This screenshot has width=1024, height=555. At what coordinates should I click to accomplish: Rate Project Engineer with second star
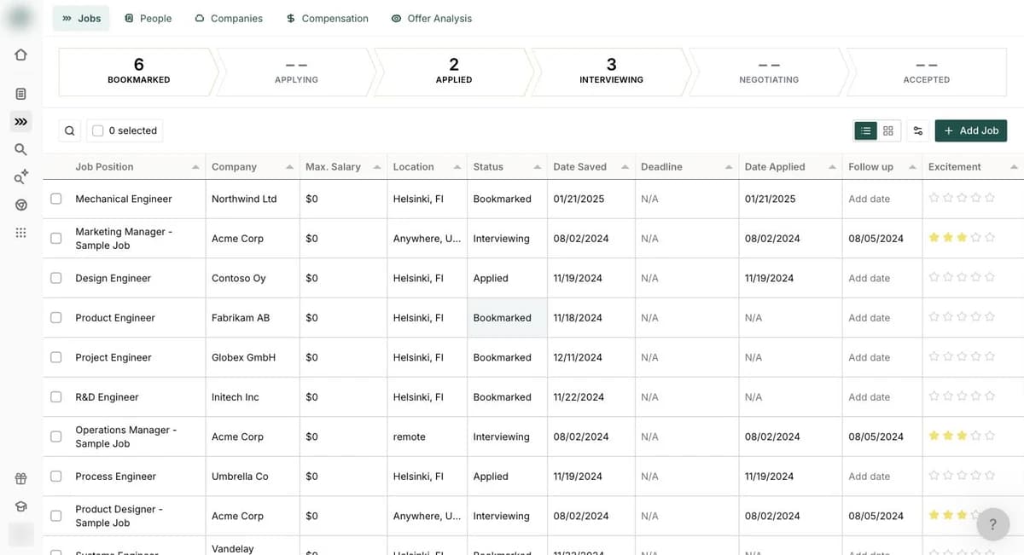[x=948, y=356]
